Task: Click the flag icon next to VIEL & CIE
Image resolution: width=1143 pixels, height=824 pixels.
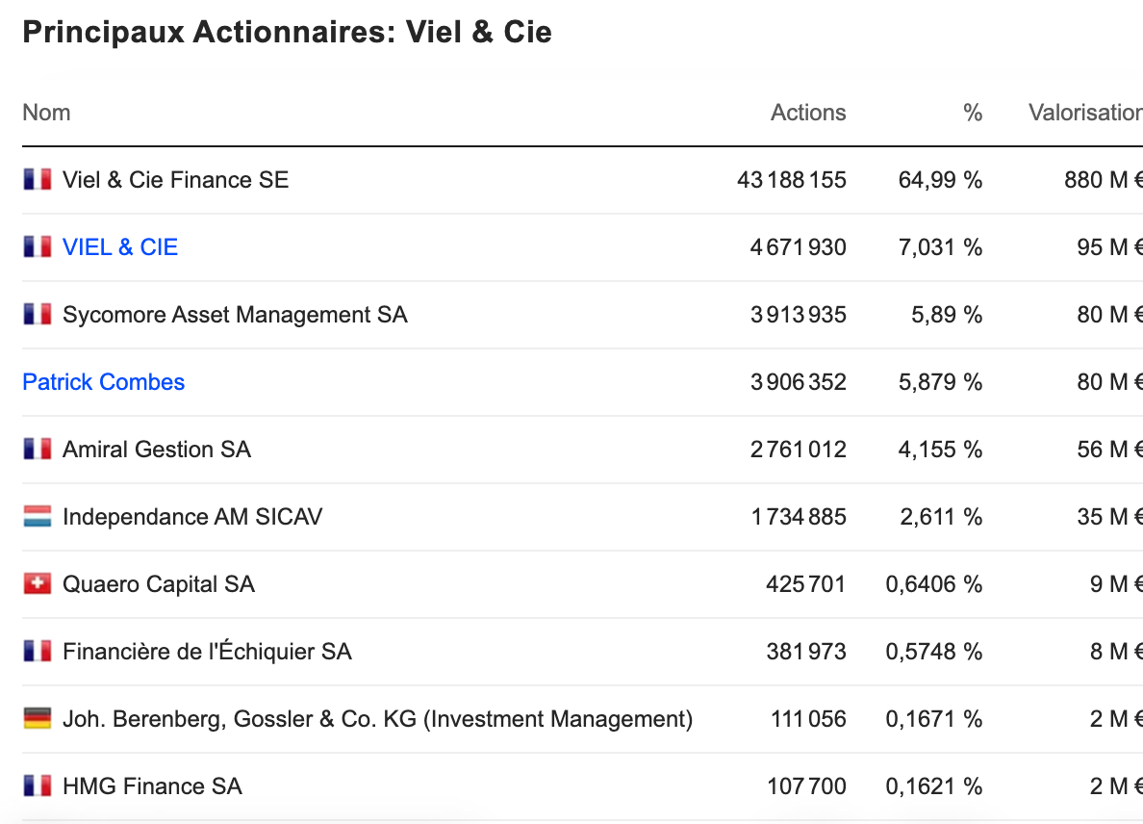Action: (37, 247)
